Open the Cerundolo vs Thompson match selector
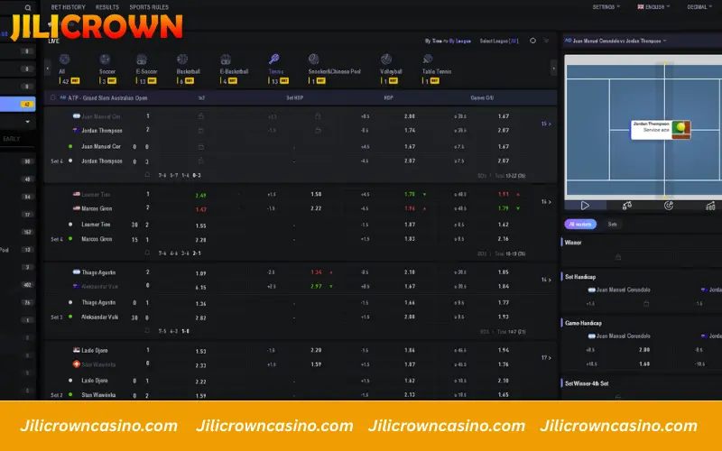 coord(616,41)
